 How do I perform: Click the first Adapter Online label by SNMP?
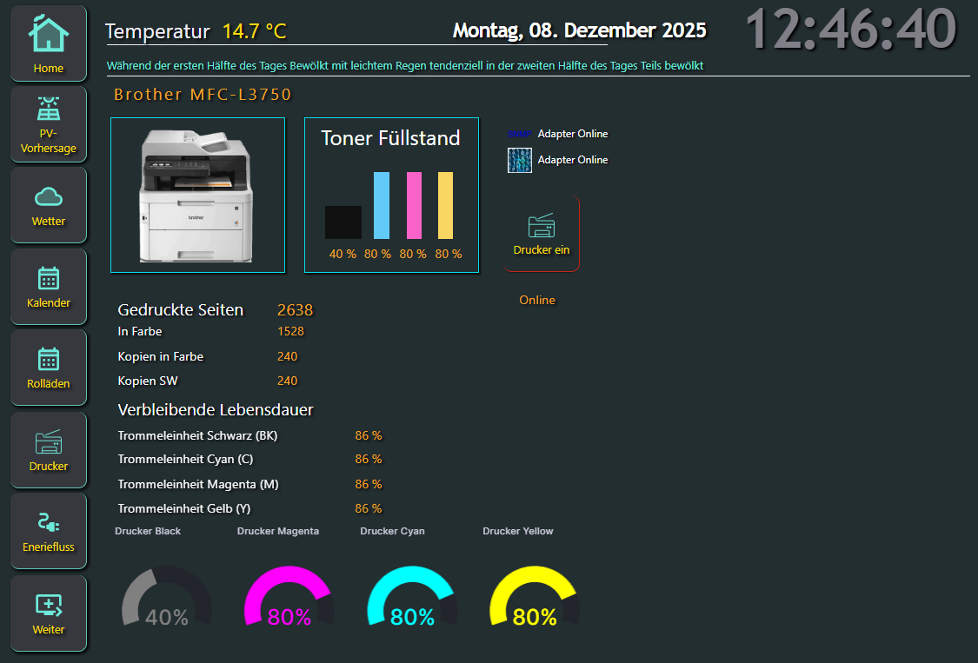573,134
